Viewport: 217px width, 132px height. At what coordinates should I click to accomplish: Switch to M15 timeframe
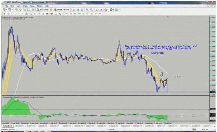pyautogui.click(x=75, y=14)
